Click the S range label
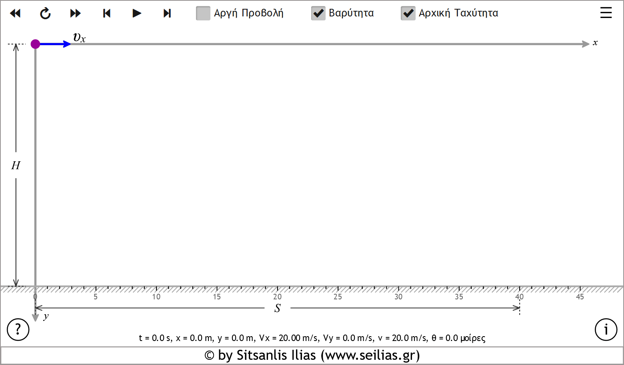This screenshot has width=624, height=365. 278,308
